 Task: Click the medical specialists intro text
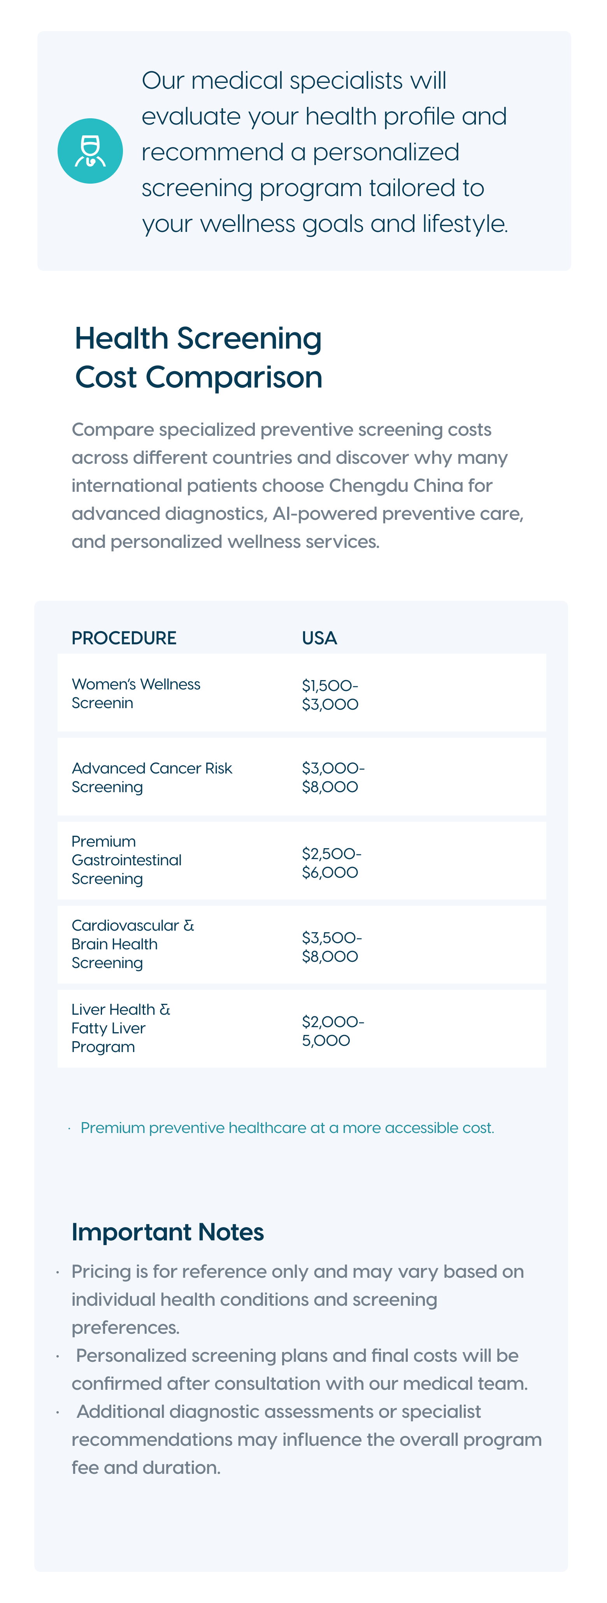(x=325, y=152)
